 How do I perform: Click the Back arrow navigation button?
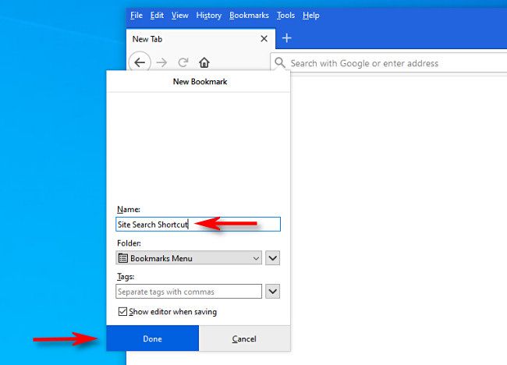pyautogui.click(x=140, y=62)
